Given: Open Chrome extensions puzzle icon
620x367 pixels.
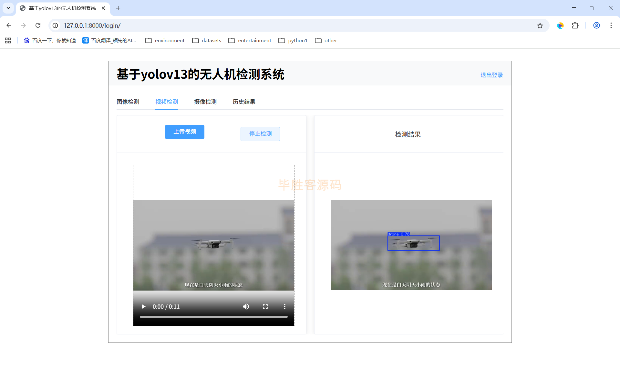Looking at the screenshot, I should coord(575,25).
